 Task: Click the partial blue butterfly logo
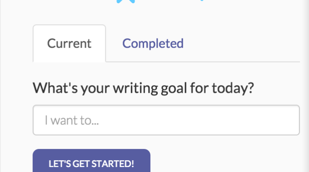tap(126, 1)
